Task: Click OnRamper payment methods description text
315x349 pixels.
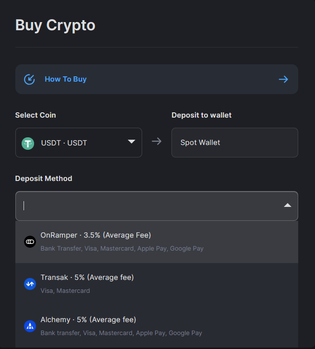Action: [x=122, y=249]
